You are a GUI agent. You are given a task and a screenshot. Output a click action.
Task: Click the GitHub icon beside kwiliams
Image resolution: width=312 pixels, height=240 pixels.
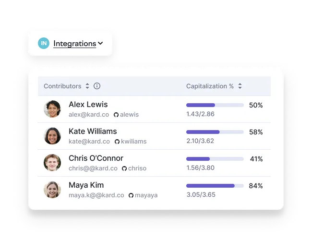pyautogui.click(x=117, y=142)
